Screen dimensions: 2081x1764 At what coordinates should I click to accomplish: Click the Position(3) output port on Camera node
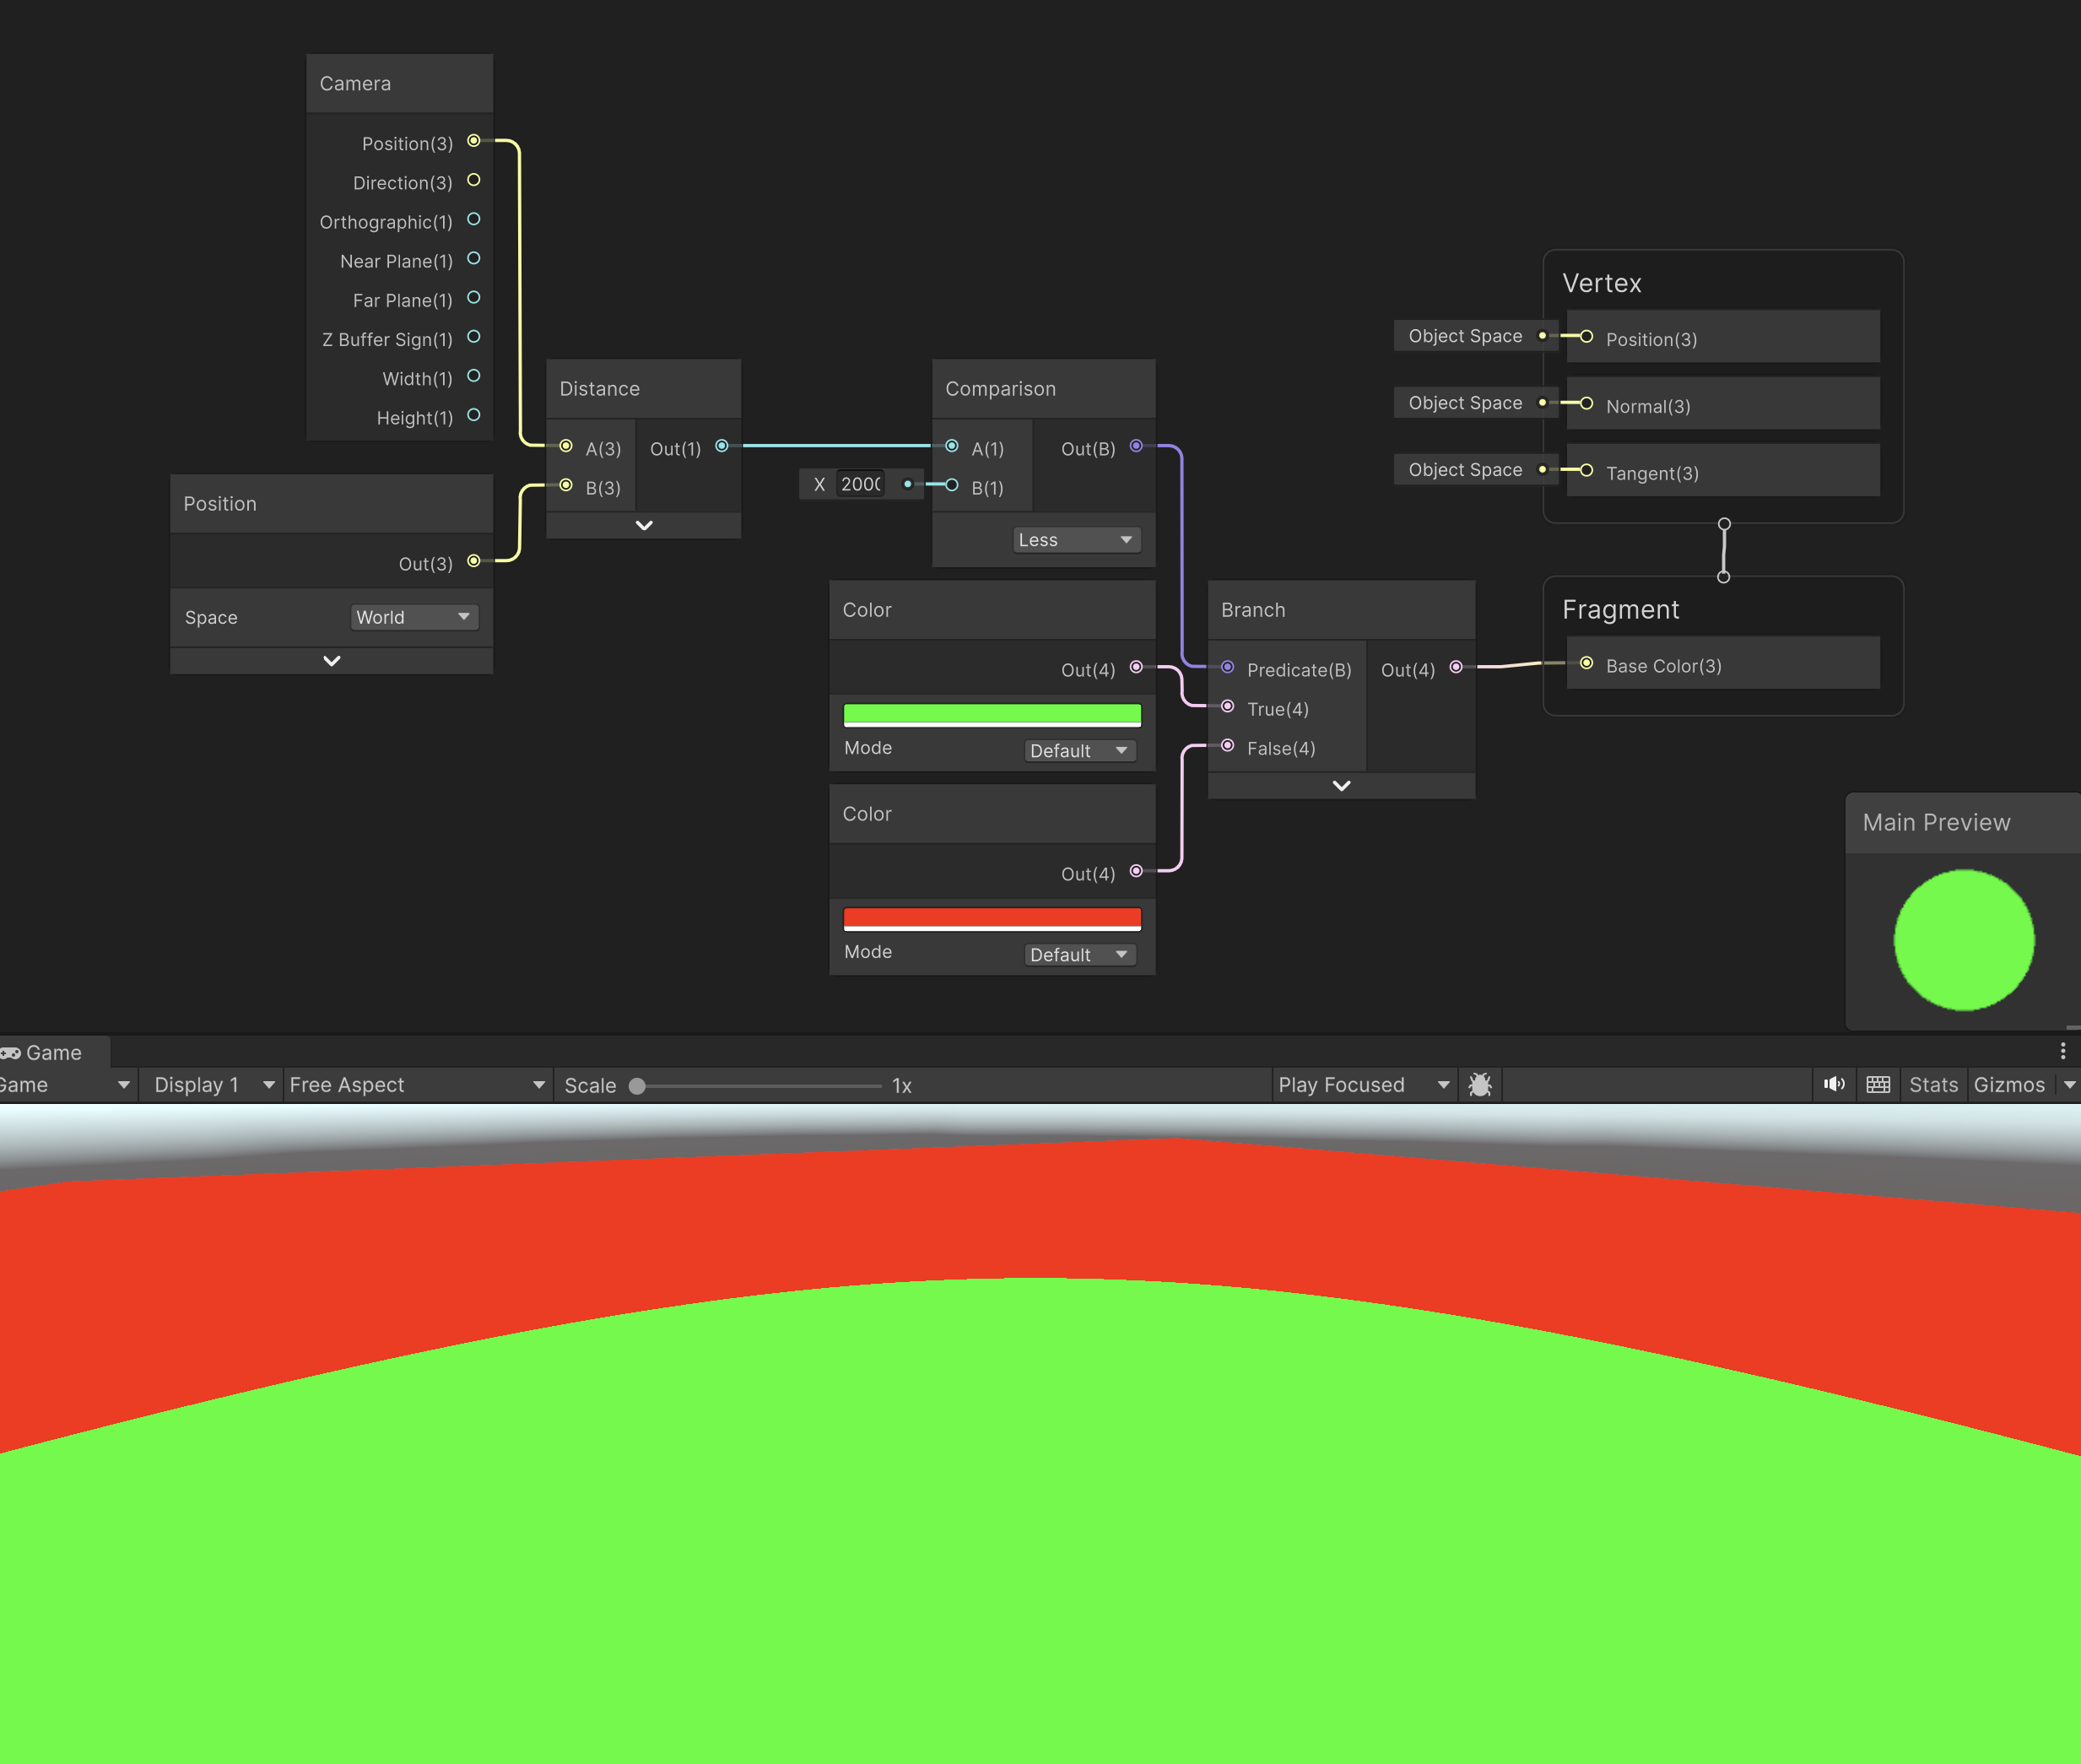pos(474,141)
